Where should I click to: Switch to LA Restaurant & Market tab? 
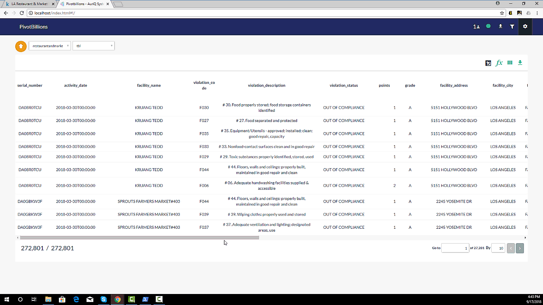coord(29,4)
